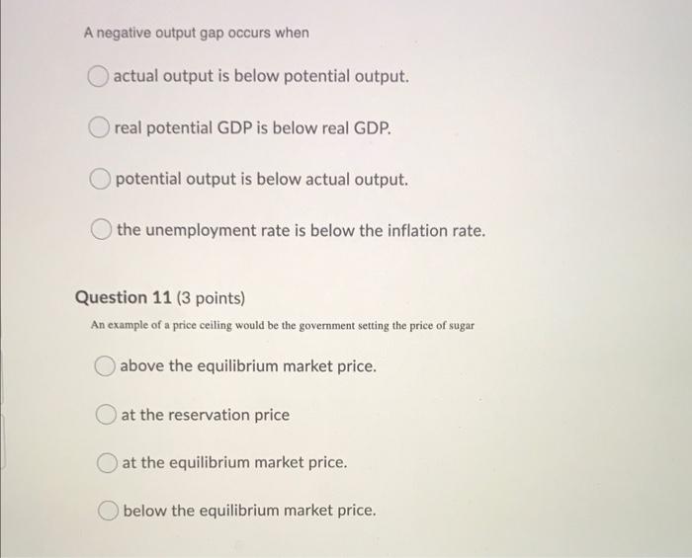Choose radio button for 'at the reservation price'

[x=108, y=415]
